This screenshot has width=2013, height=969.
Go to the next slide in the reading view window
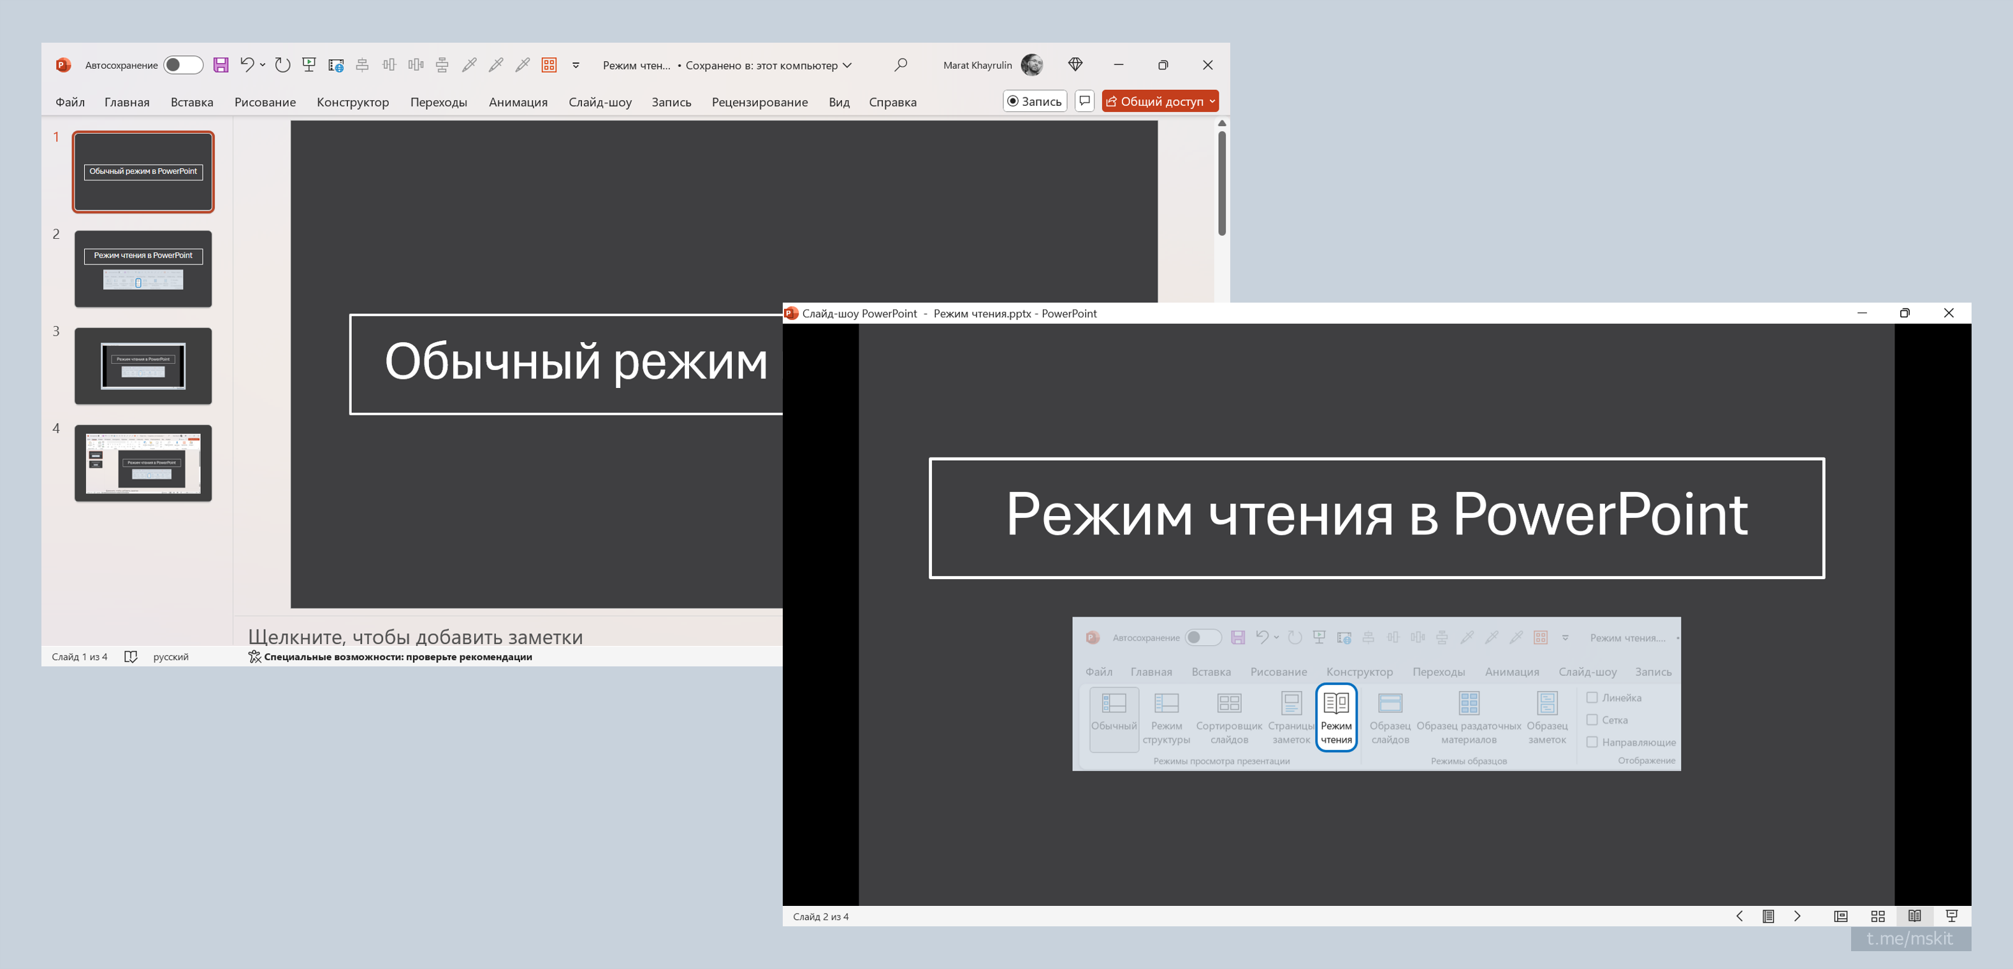1798,916
